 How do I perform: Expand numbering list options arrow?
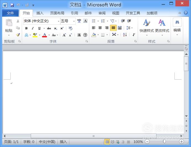coord(107,21)
